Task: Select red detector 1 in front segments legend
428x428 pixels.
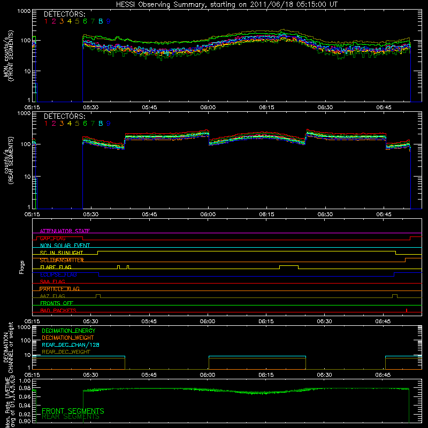Action: pyautogui.click(x=46, y=21)
